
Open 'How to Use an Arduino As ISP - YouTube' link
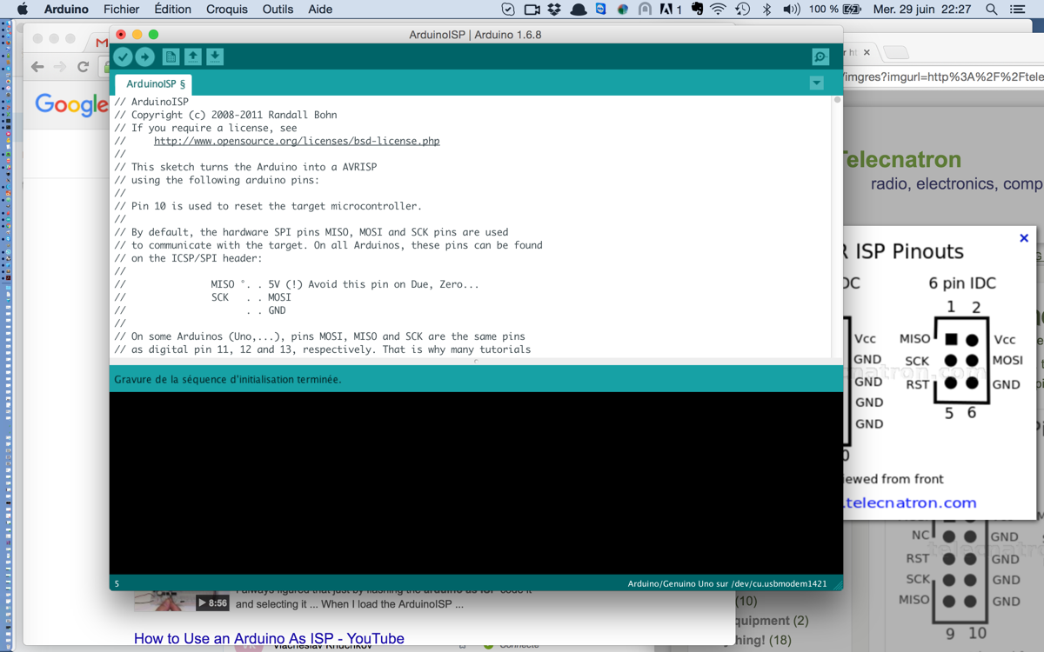(269, 639)
